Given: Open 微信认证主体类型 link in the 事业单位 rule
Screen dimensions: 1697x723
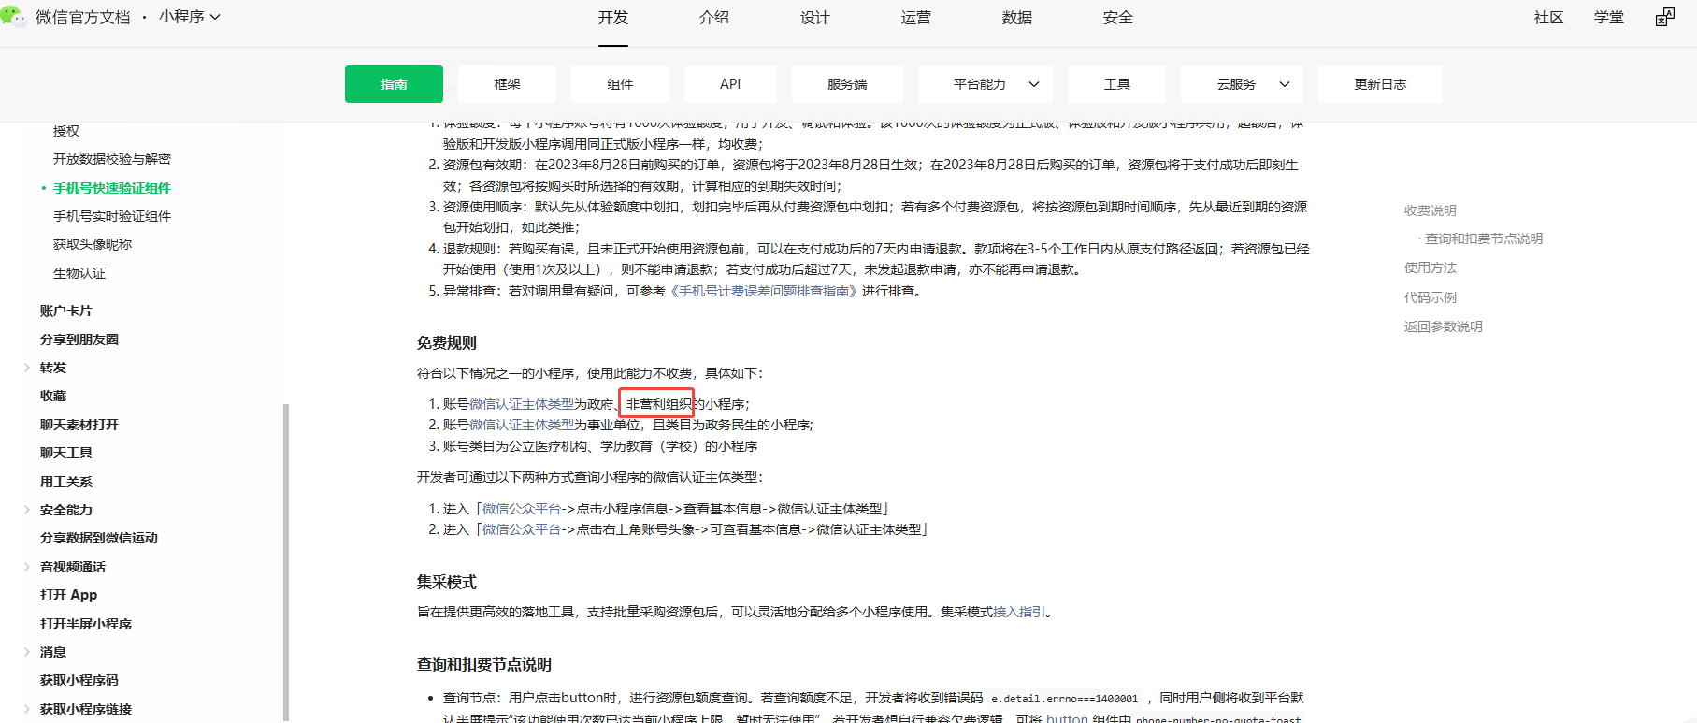Looking at the screenshot, I should point(522,425).
